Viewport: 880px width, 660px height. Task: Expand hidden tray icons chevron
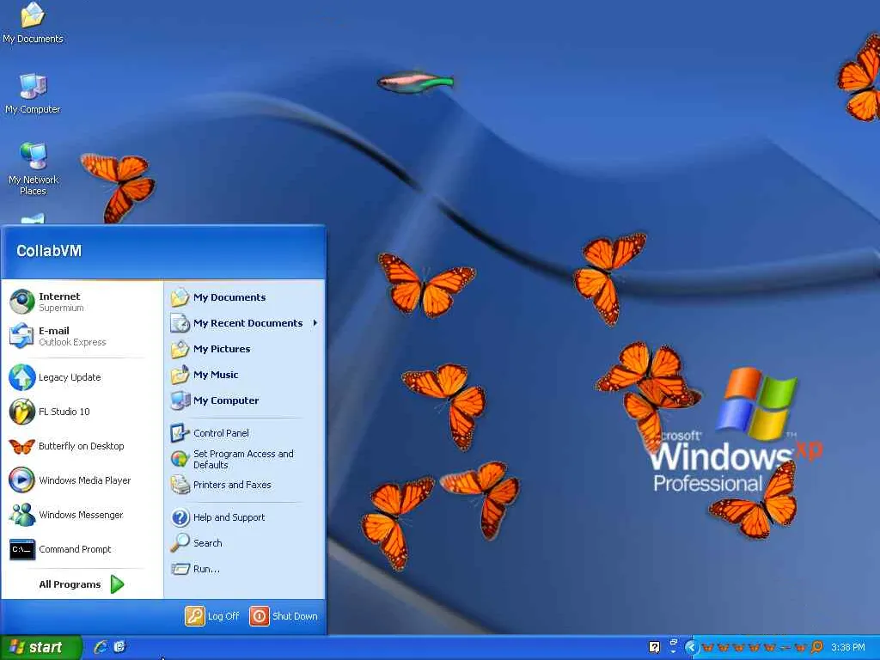[691, 648]
